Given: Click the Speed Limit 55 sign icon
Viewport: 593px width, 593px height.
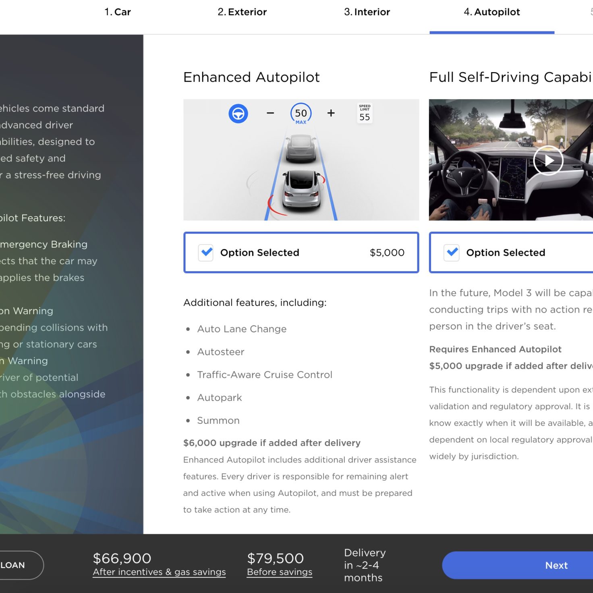Looking at the screenshot, I should 365,113.
